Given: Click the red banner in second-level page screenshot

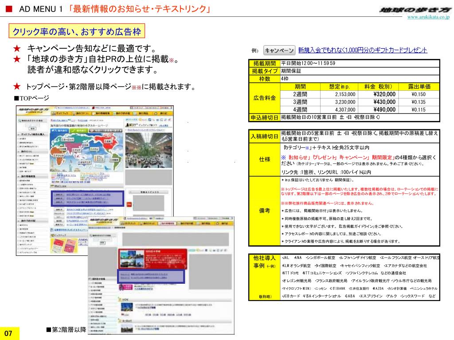Looking at the screenshot, I should point(153,258).
